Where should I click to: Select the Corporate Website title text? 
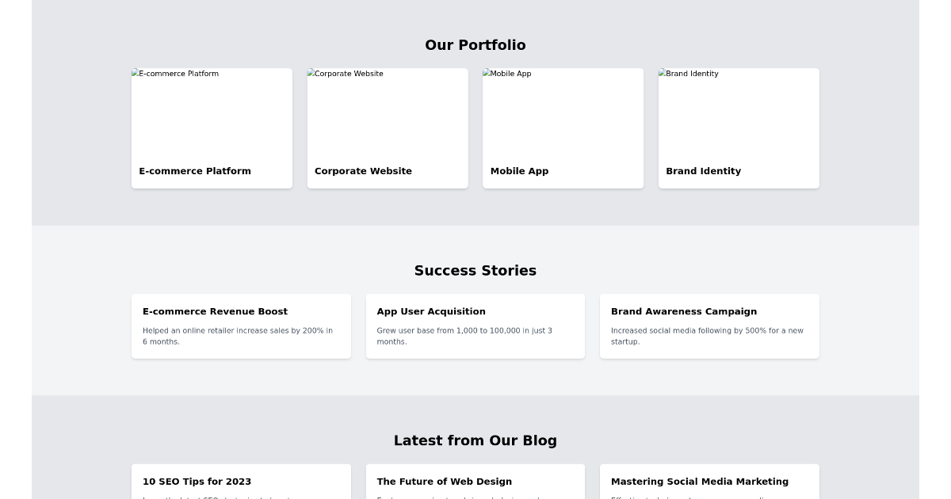pyautogui.click(x=363, y=171)
